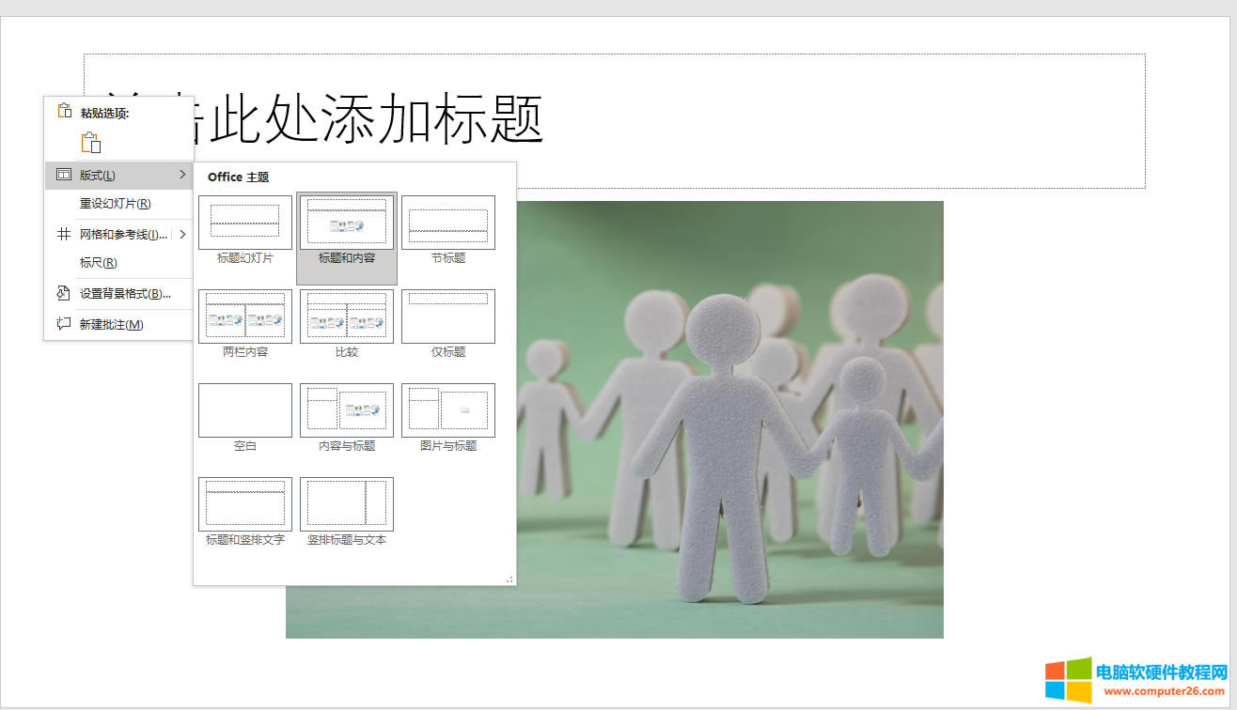1237x710 pixels.
Task: Apply the 仅标题 layout
Action: click(x=448, y=316)
